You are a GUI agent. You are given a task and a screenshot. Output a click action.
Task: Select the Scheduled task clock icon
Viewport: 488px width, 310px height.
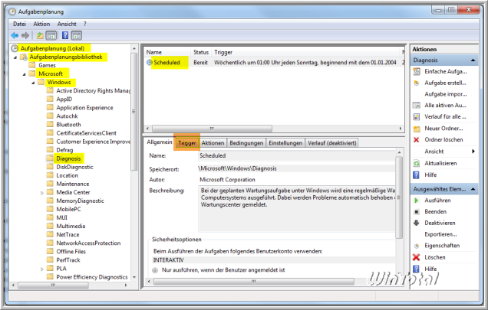click(x=150, y=63)
